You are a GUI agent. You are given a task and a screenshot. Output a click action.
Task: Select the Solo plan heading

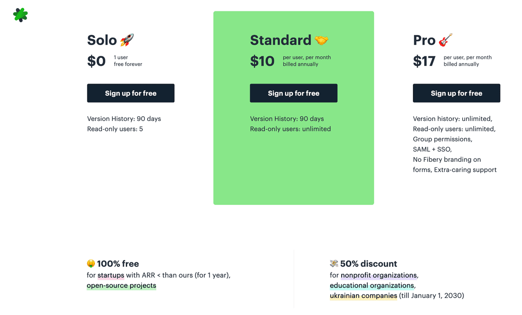102,40
